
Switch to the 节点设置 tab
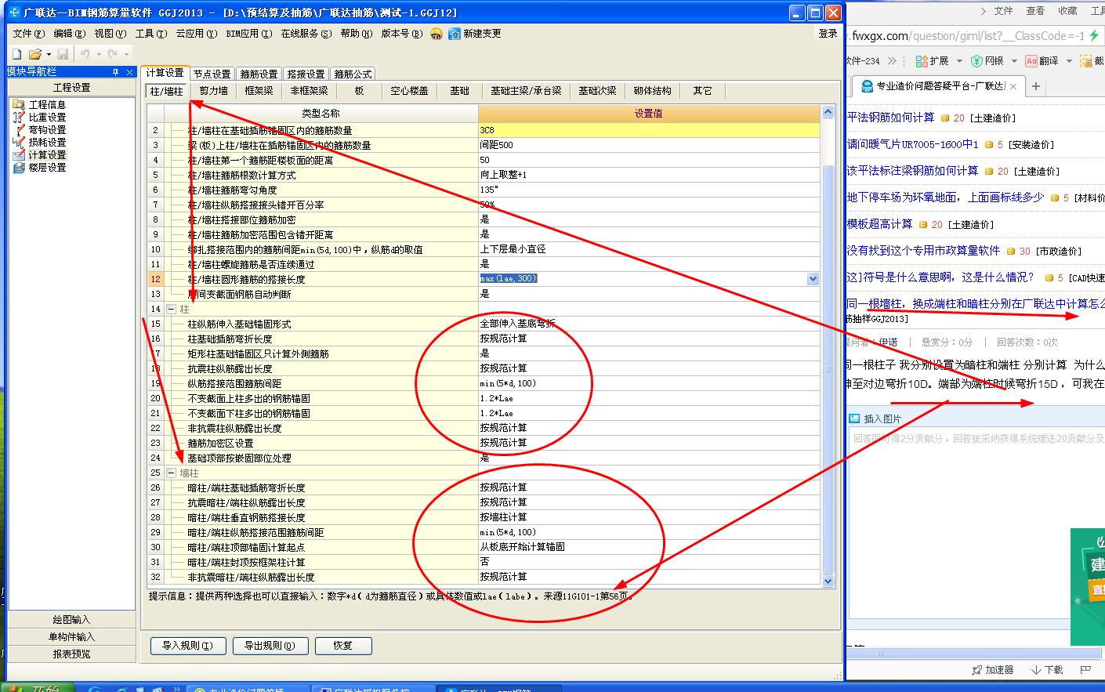click(x=212, y=74)
